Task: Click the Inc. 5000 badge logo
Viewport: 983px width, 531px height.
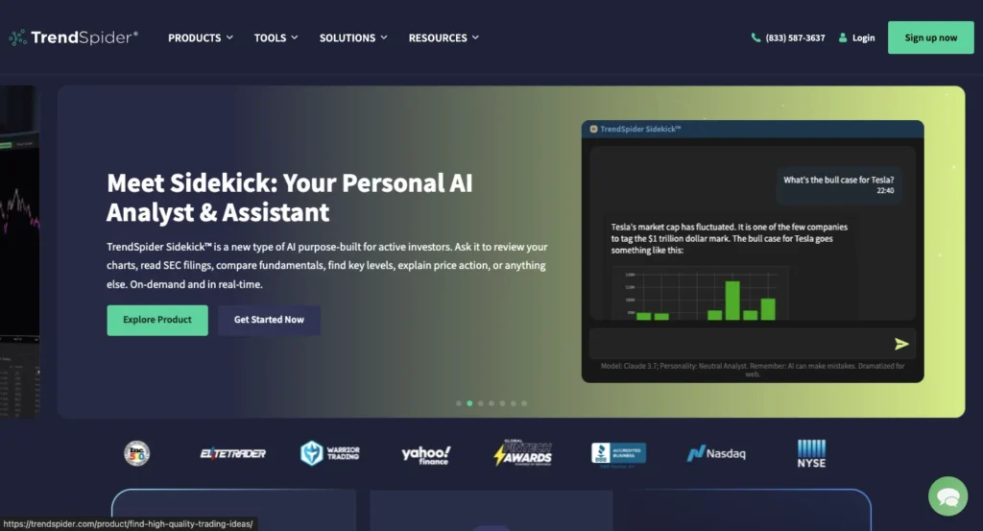Action: pyautogui.click(x=136, y=453)
